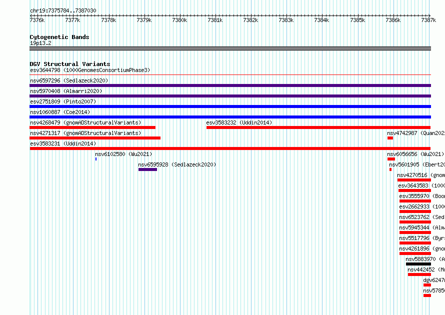The width and height of the screenshot is (445, 315).
Task: Click the purple nsv5970408 variant bar
Action: (x=230, y=96)
